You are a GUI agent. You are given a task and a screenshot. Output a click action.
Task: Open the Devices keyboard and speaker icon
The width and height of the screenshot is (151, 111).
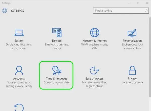(57, 32)
